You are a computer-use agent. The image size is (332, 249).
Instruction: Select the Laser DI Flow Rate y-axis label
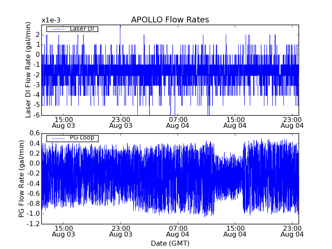pyautogui.click(x=29, y=70)
